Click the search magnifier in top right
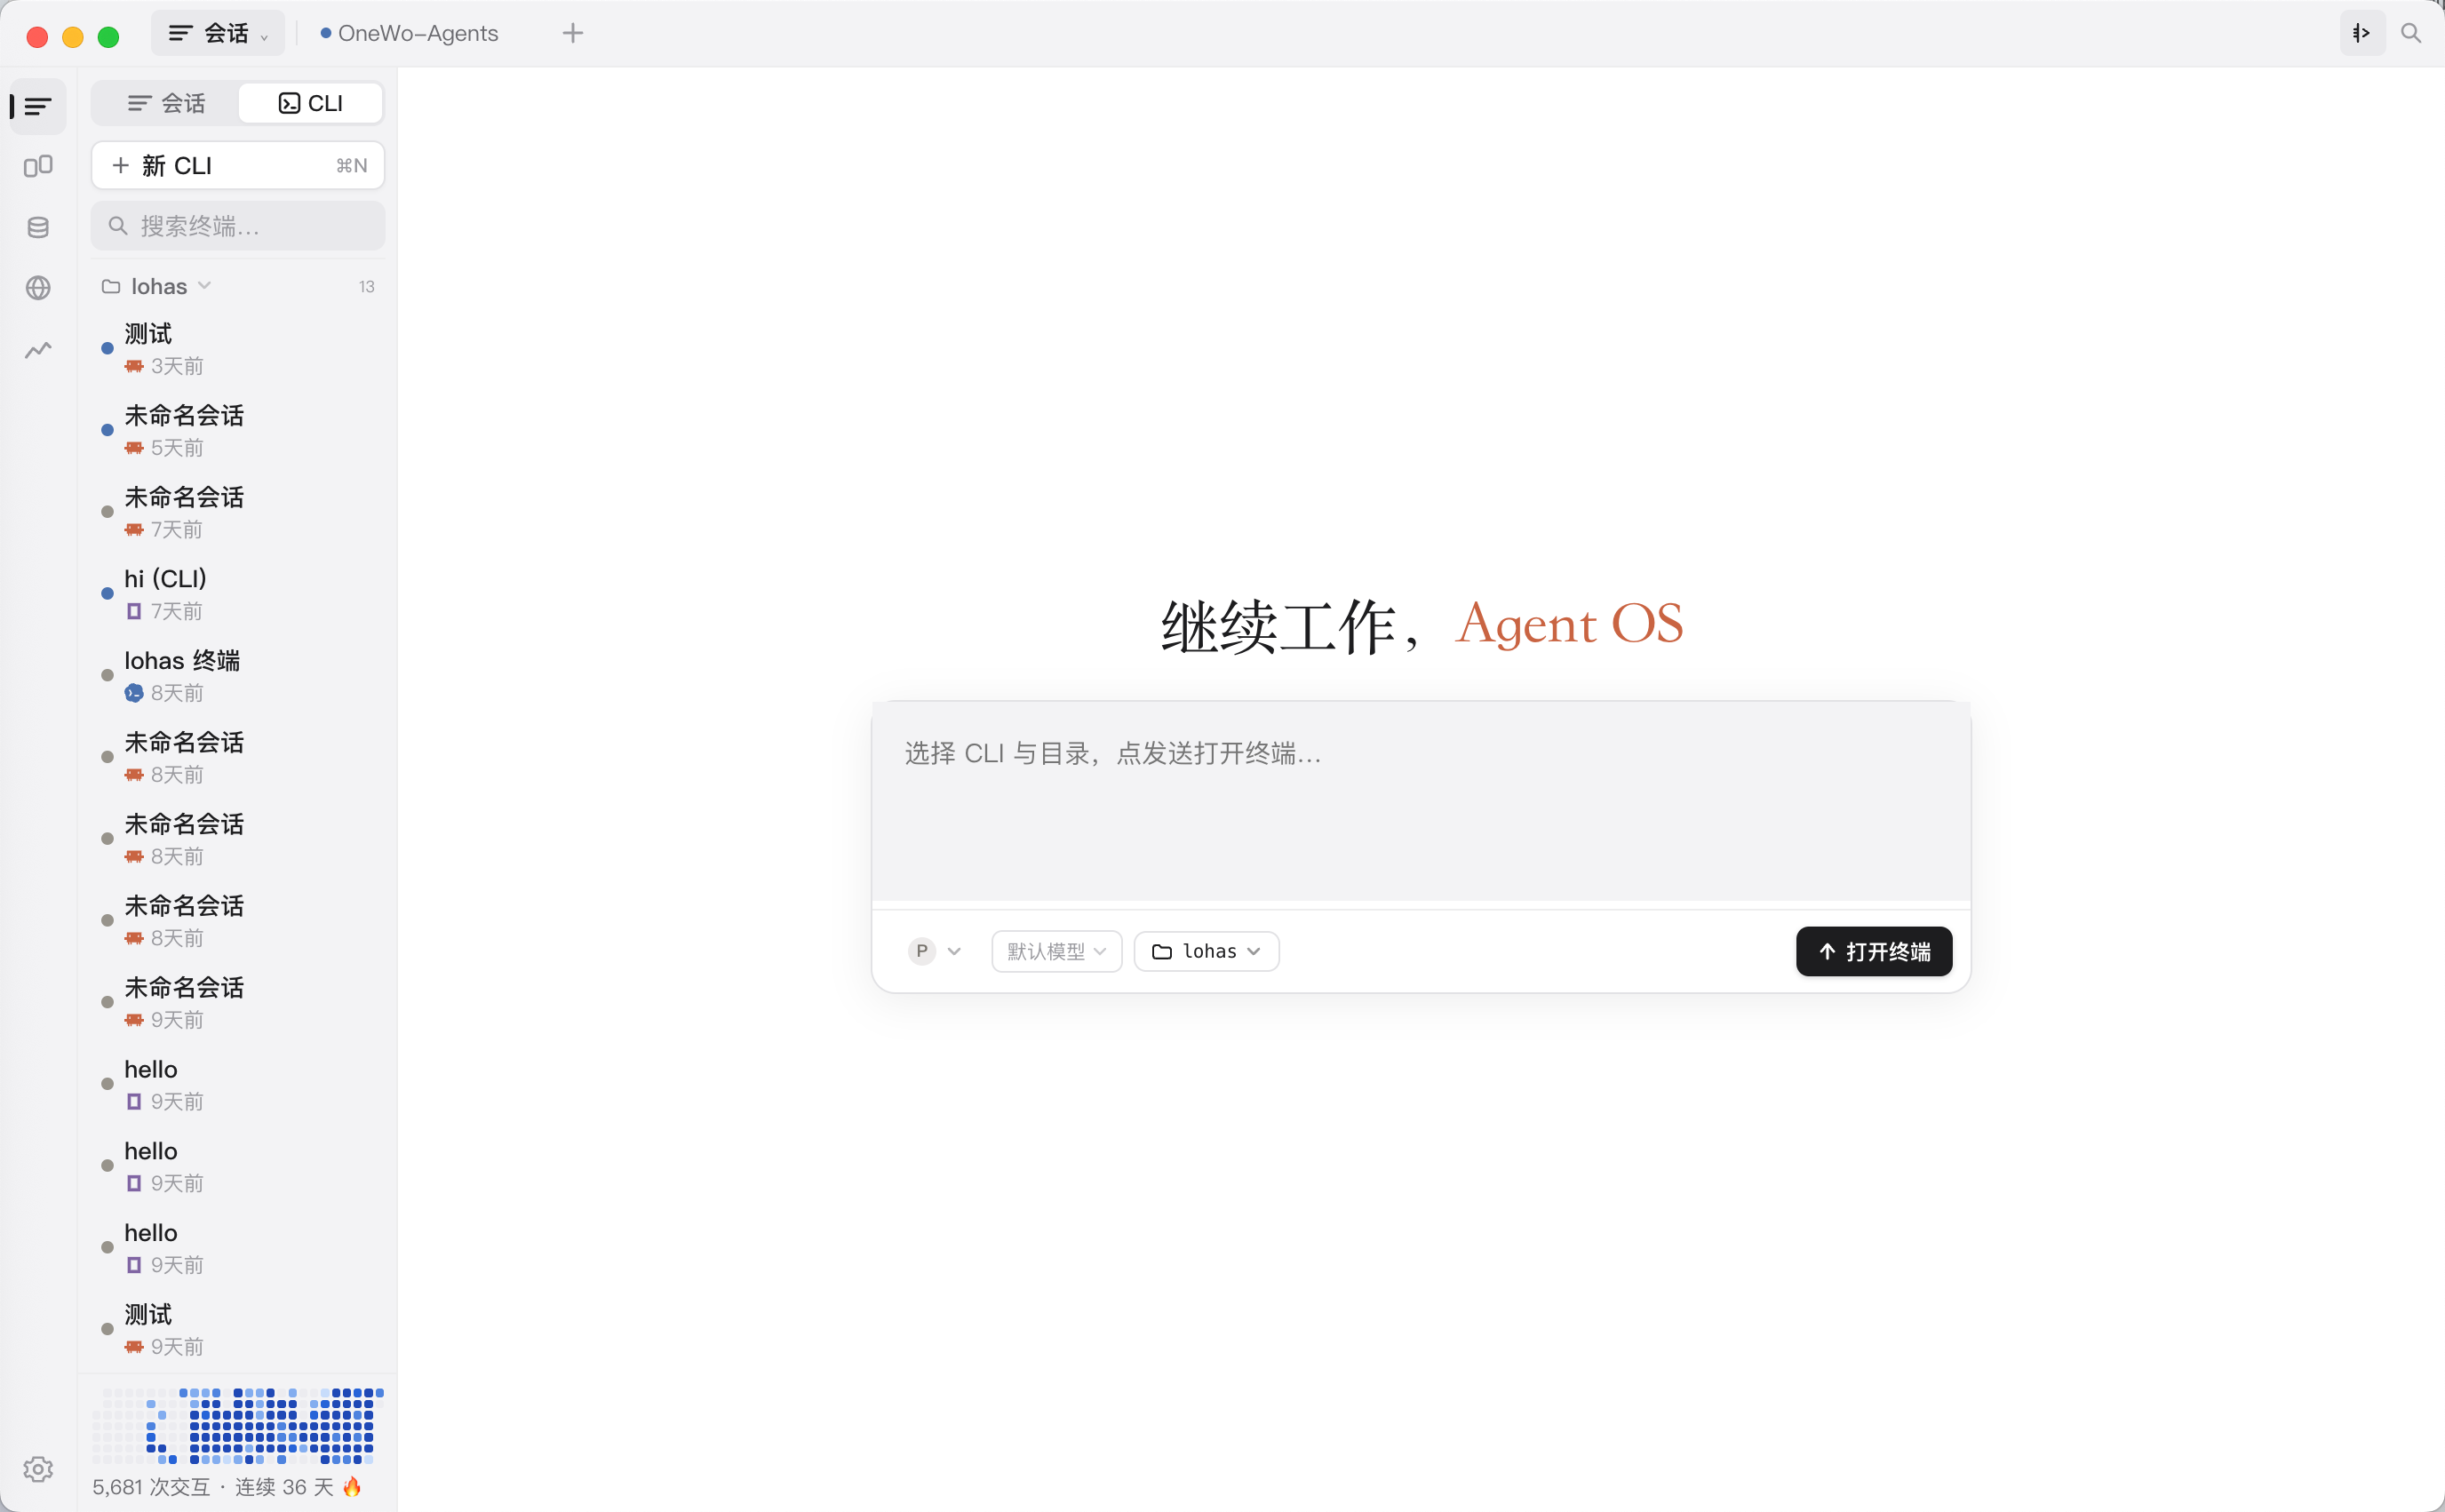The height and width of the screenshot is (1512, 2445). [x=2411, y=33]
